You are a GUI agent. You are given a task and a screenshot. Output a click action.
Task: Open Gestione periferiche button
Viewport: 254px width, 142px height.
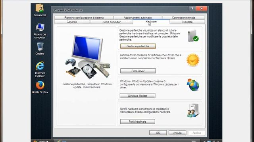point(138,46)
